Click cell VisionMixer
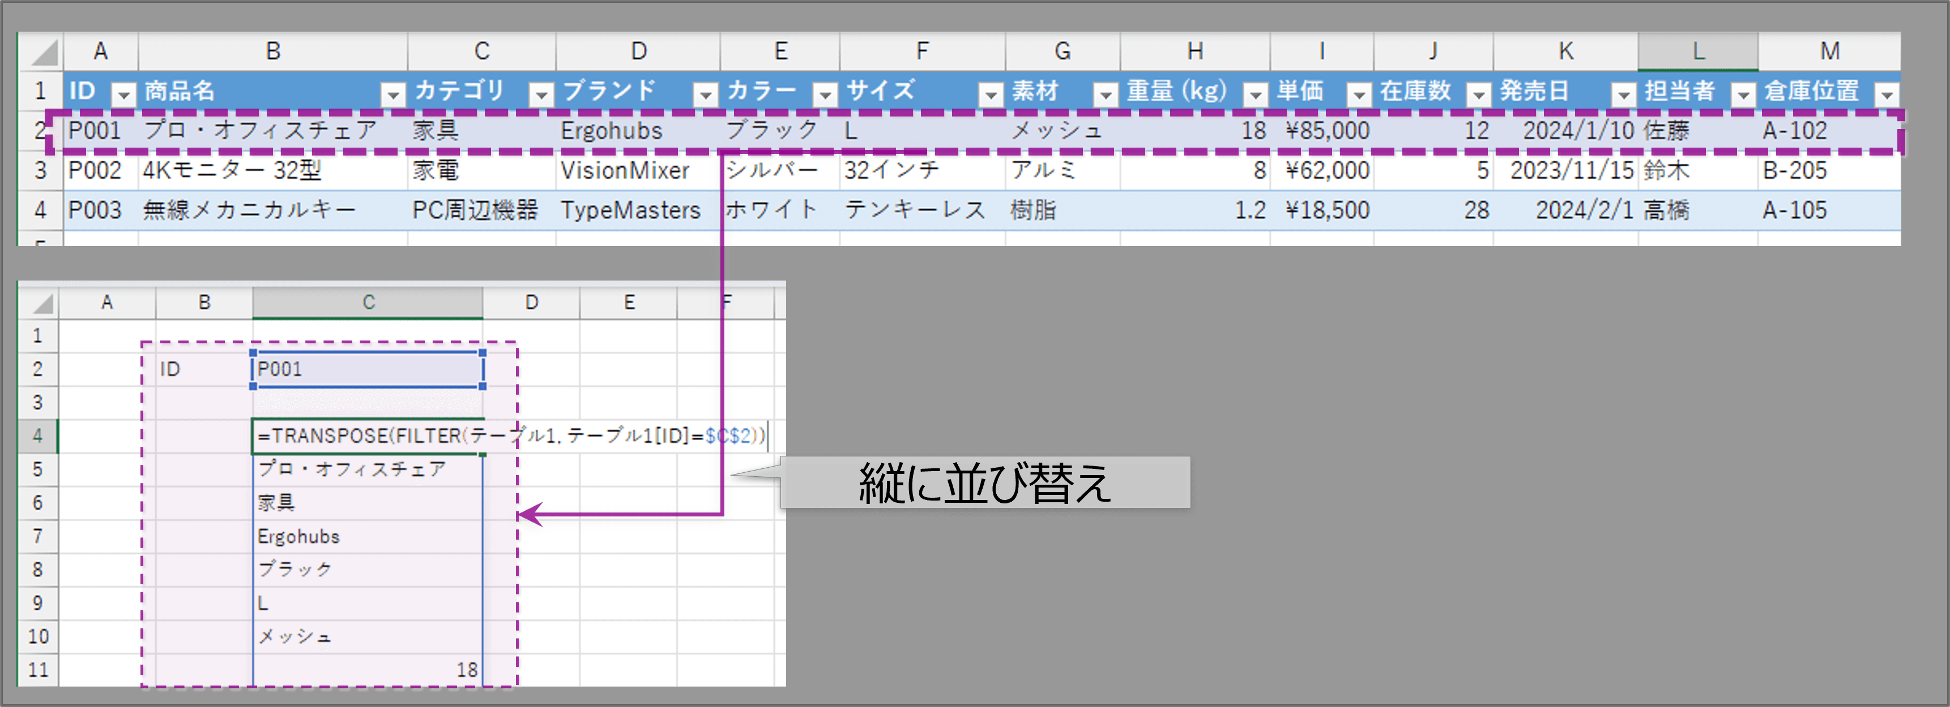Image resolution: width=1950 pixels, height=707 pixels. (638, 171)
